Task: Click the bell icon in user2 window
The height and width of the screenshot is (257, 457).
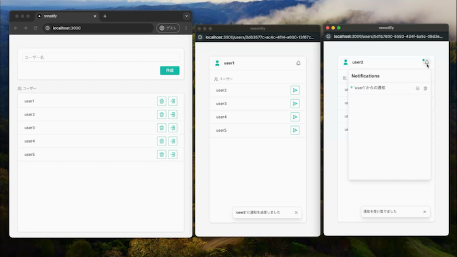Action: point(426,62)
